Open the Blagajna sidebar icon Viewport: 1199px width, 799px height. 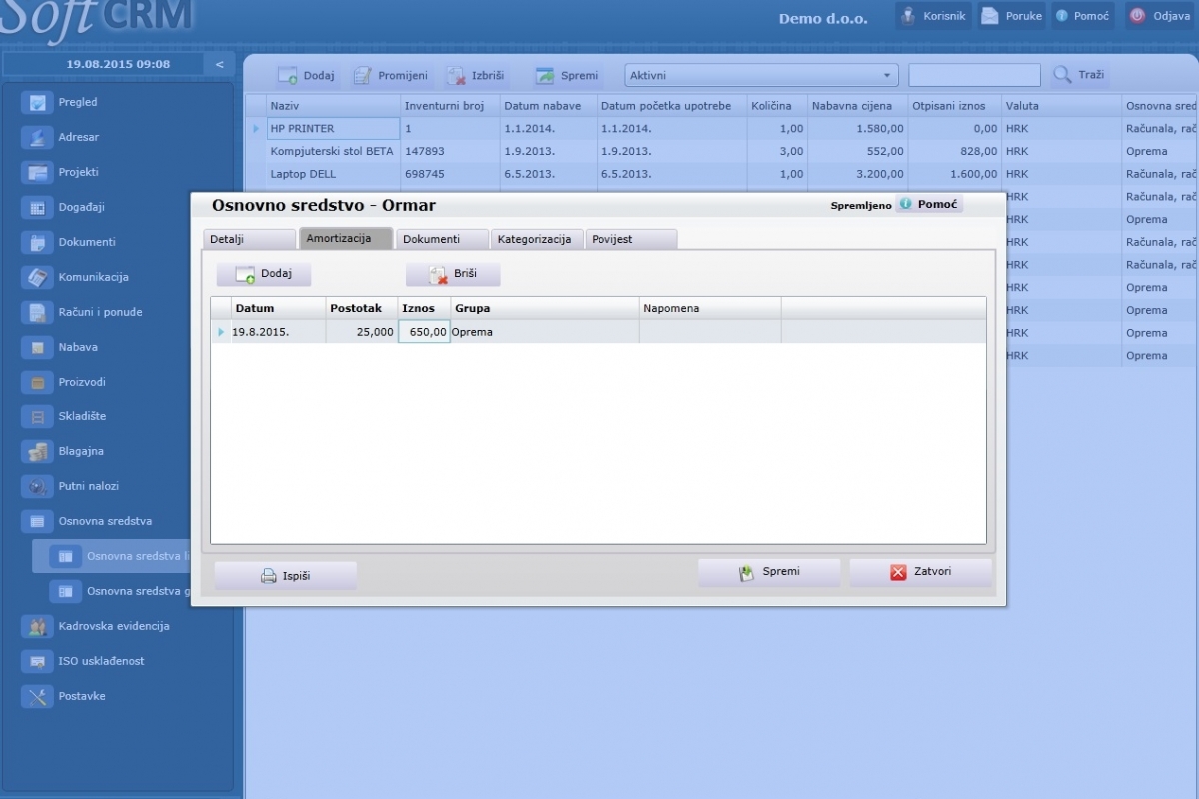(38, 451)
